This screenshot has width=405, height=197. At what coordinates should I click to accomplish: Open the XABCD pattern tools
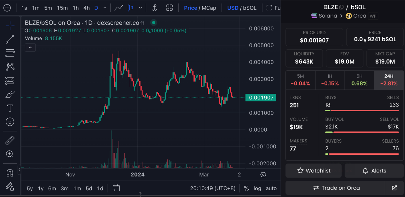(10, 67)
